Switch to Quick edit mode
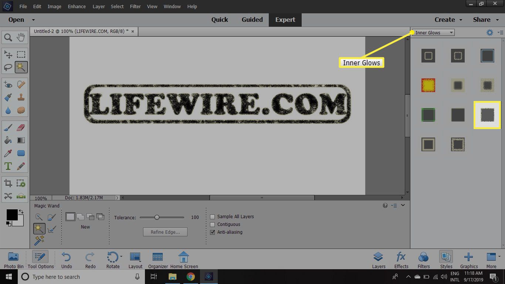 pos(220,20)
